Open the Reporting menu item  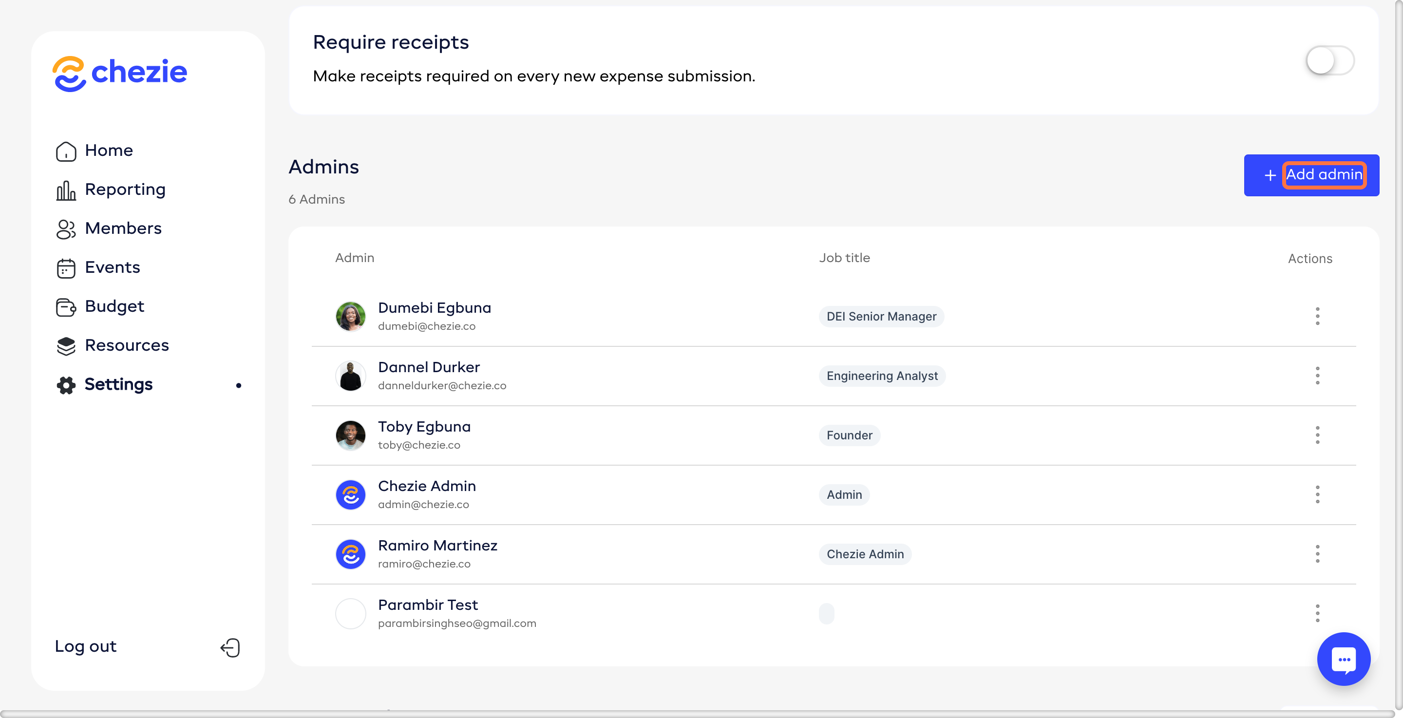point(125,189)
